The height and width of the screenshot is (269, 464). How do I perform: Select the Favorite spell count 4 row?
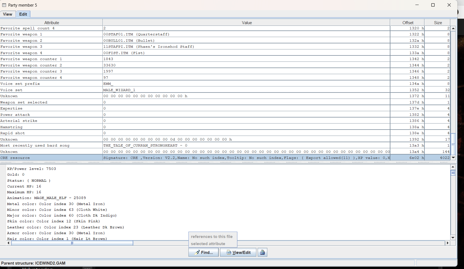tap(225, 28)
